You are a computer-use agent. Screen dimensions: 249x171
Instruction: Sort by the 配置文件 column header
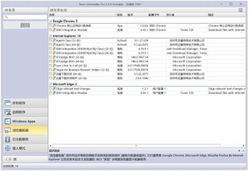click(x=157, y=15)
